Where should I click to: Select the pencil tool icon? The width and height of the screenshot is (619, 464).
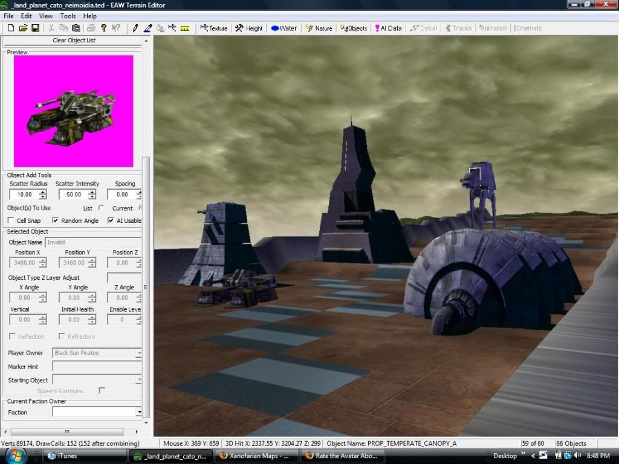tap(135, 28)
